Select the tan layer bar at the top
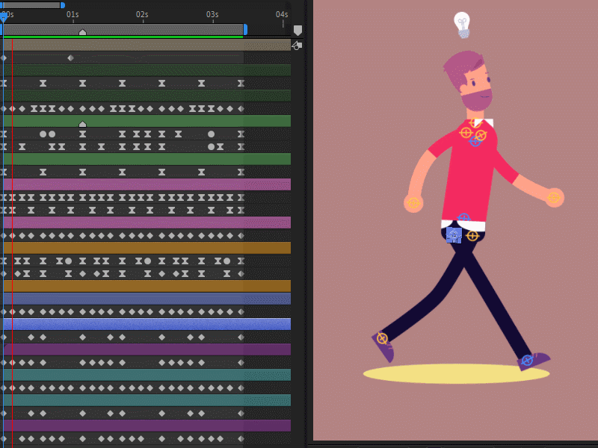Screen dimensions: 598x448 pos(147,45)
